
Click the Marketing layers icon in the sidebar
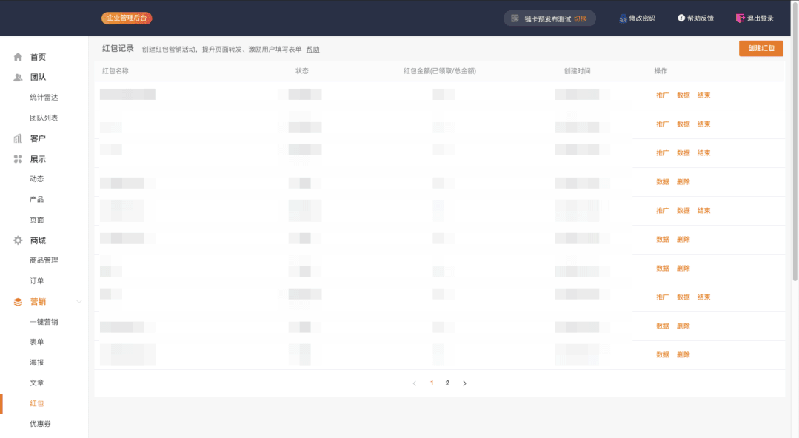18,302
